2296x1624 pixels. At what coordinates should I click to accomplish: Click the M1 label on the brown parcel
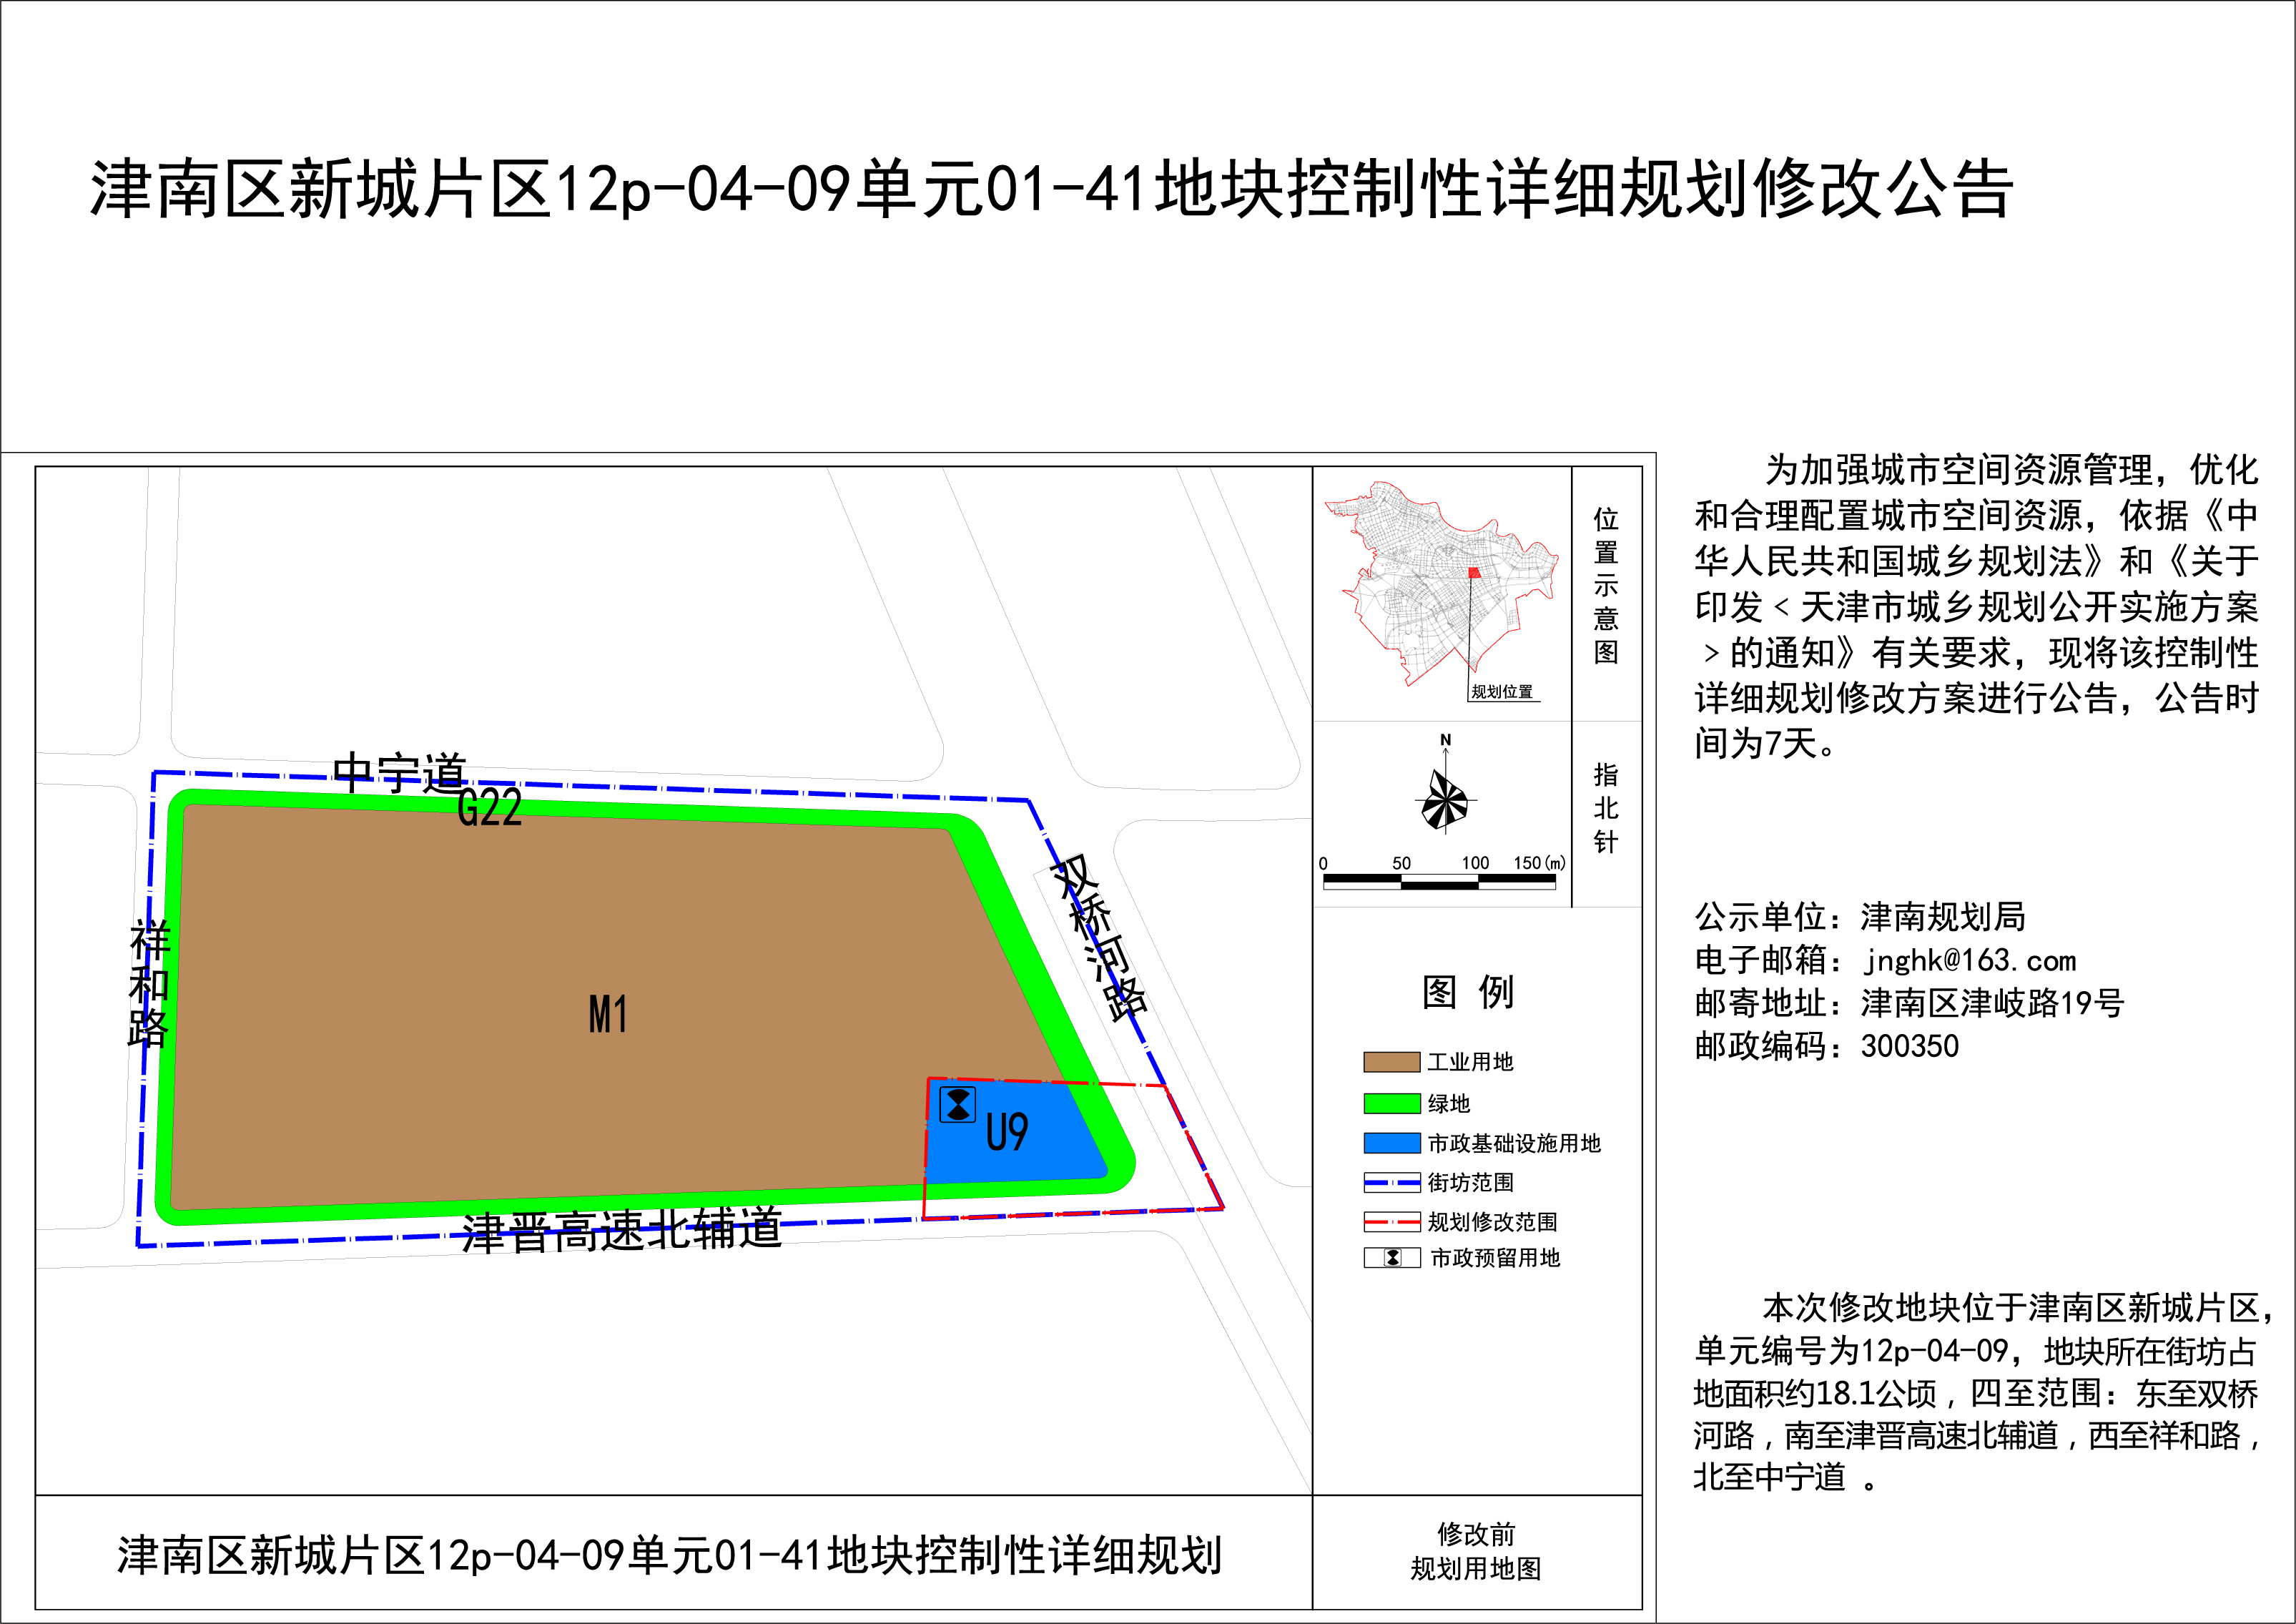pos(608,1015)
